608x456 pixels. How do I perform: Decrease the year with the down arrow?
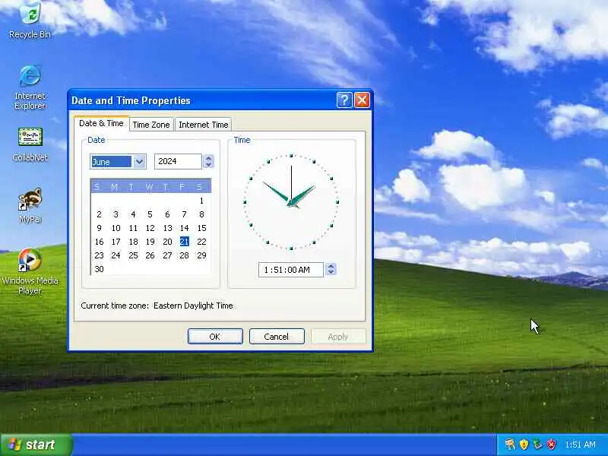coord(208,165)
